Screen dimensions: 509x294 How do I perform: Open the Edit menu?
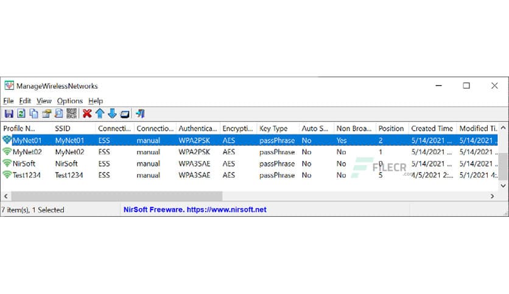click(25, 101)
